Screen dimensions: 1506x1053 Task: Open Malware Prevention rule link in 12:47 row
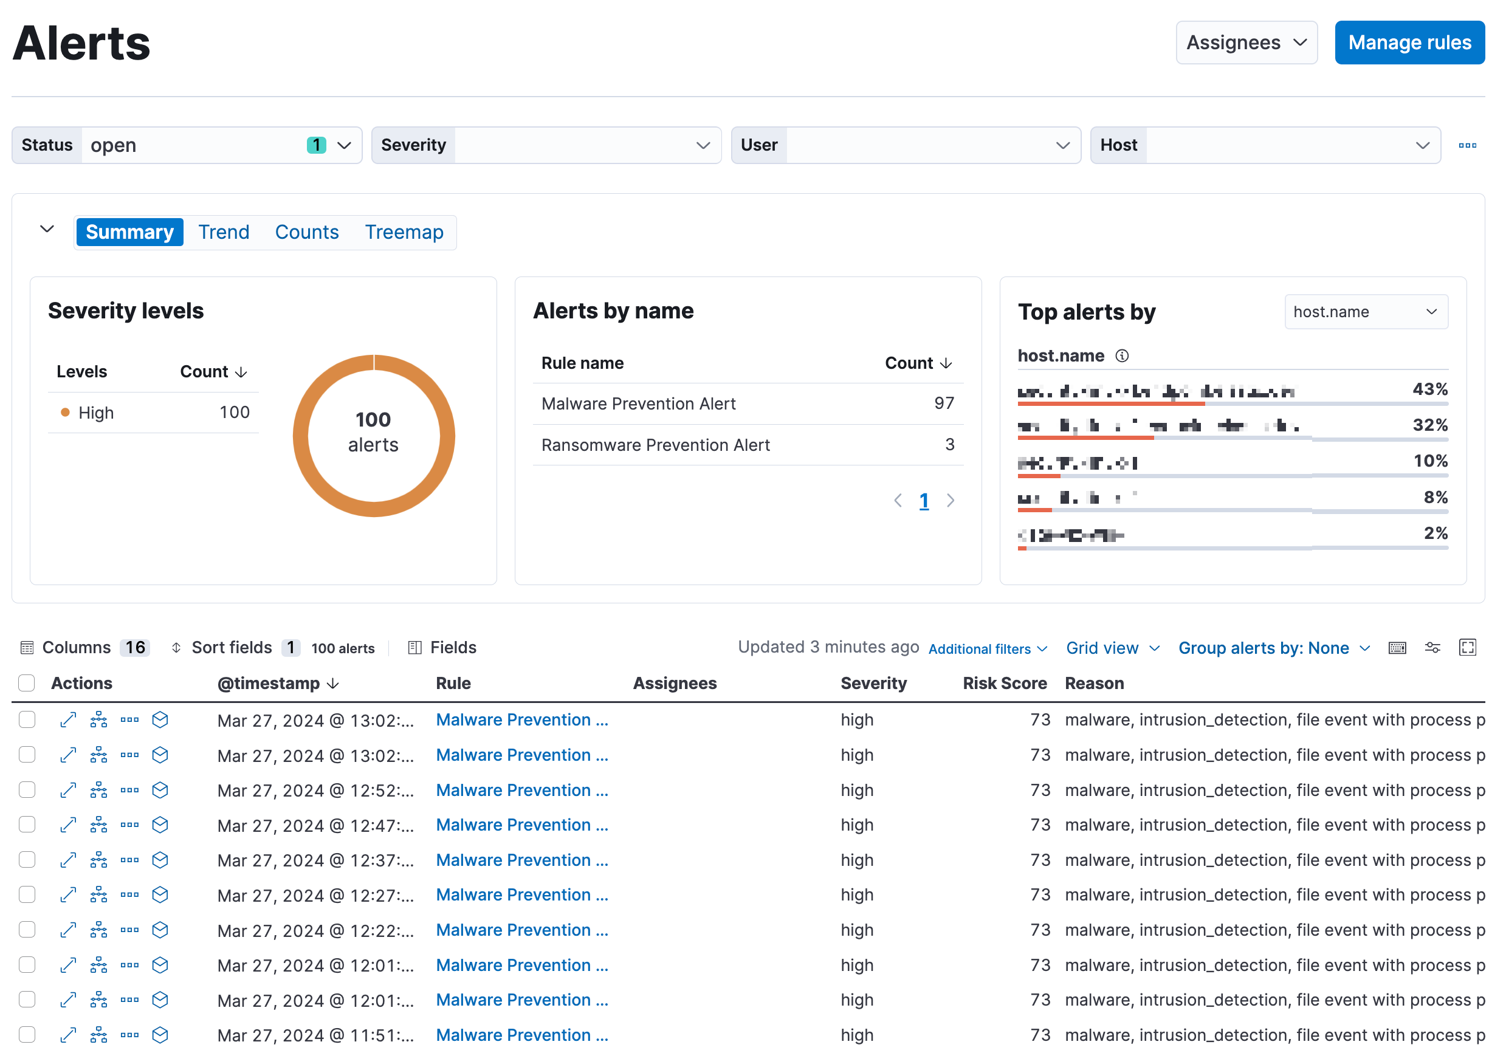pos(522,826)
